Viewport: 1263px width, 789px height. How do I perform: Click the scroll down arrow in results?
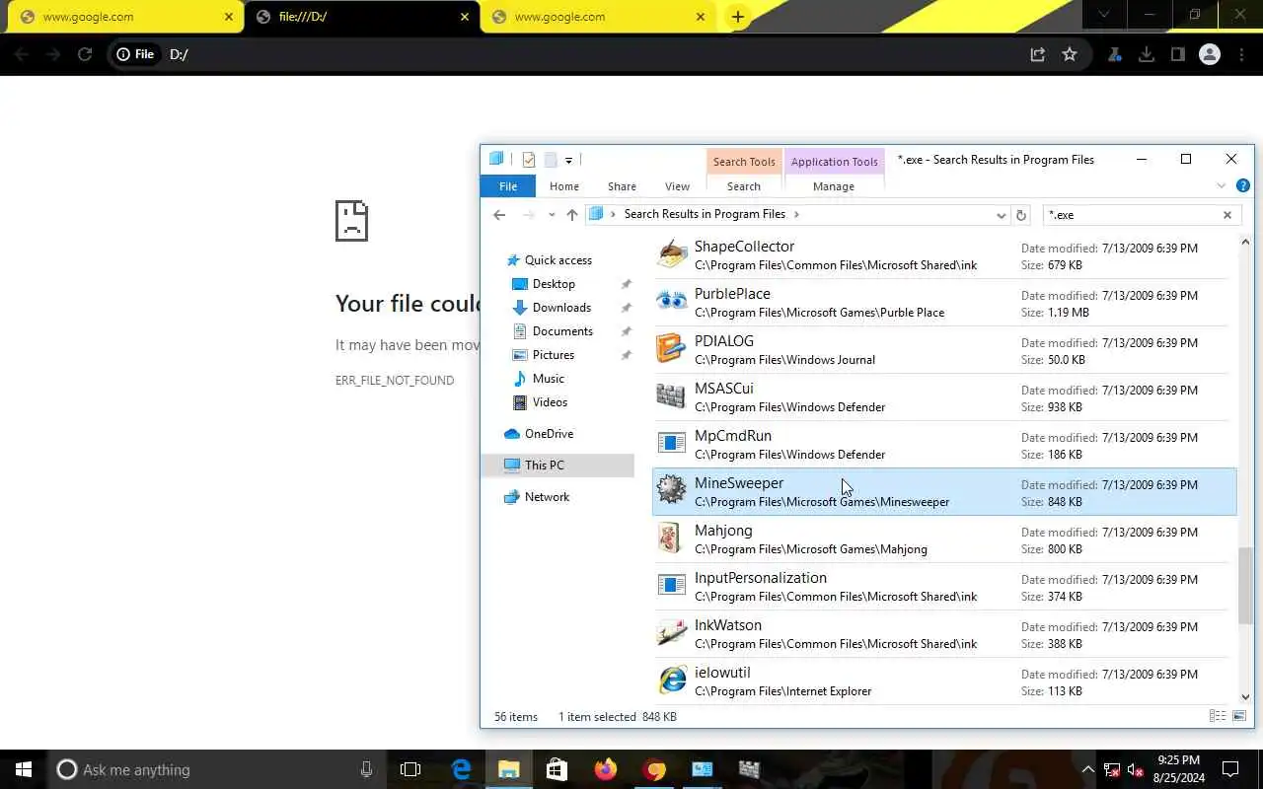[x=1245, y=696]
